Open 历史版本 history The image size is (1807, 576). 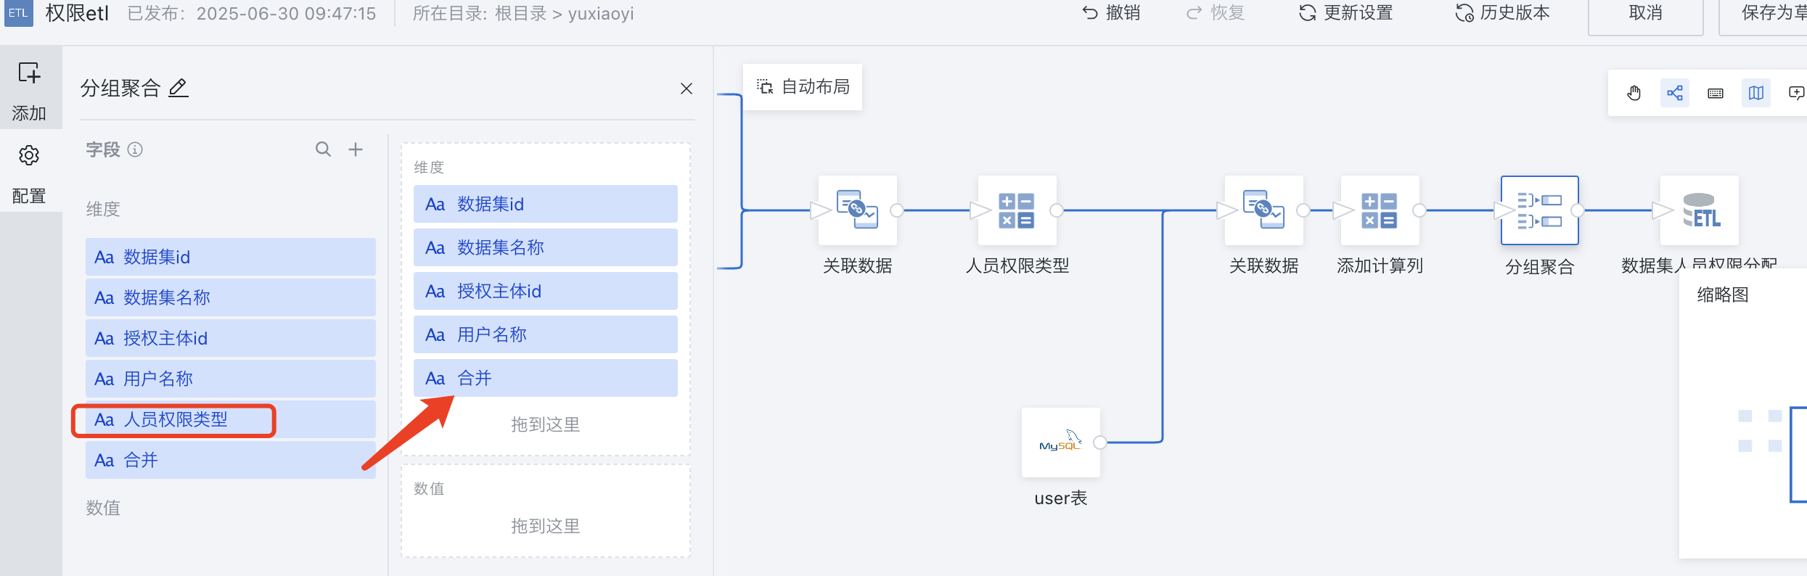coord(1502,13)
